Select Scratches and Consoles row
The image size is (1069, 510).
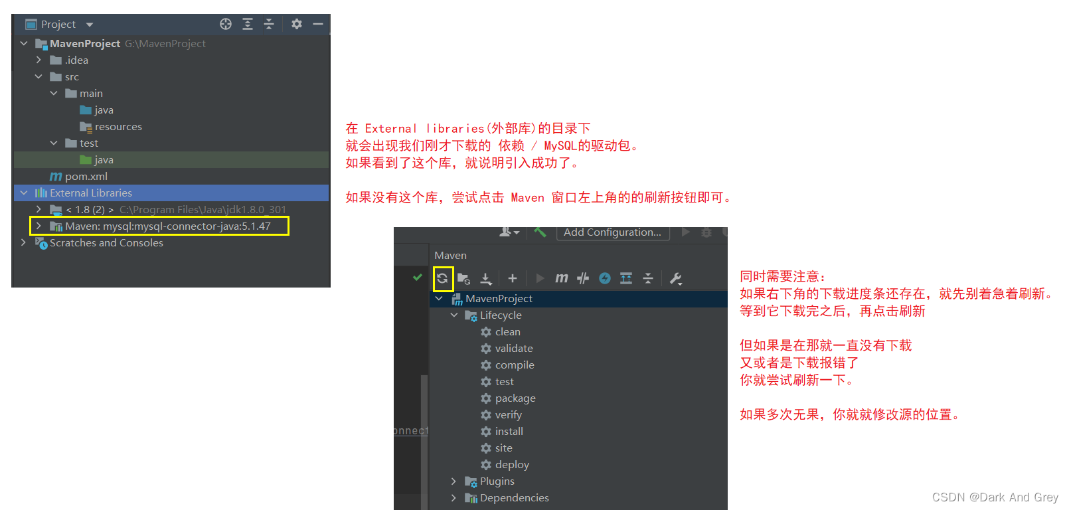tap(171, 242)
